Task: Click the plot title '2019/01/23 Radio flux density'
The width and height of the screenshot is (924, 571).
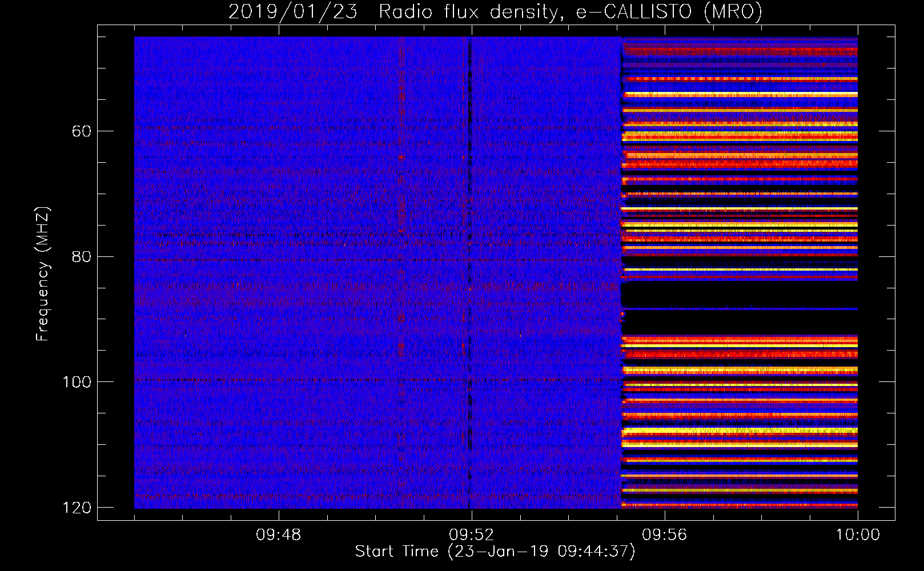Action: pos(495,12)
